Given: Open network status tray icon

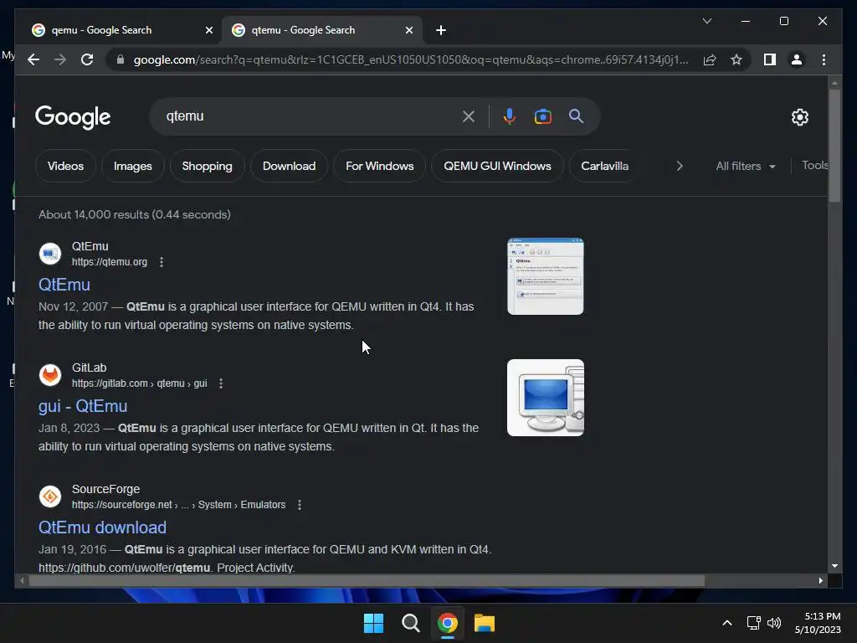Looking at the screenshot, I should click(754, 623).
